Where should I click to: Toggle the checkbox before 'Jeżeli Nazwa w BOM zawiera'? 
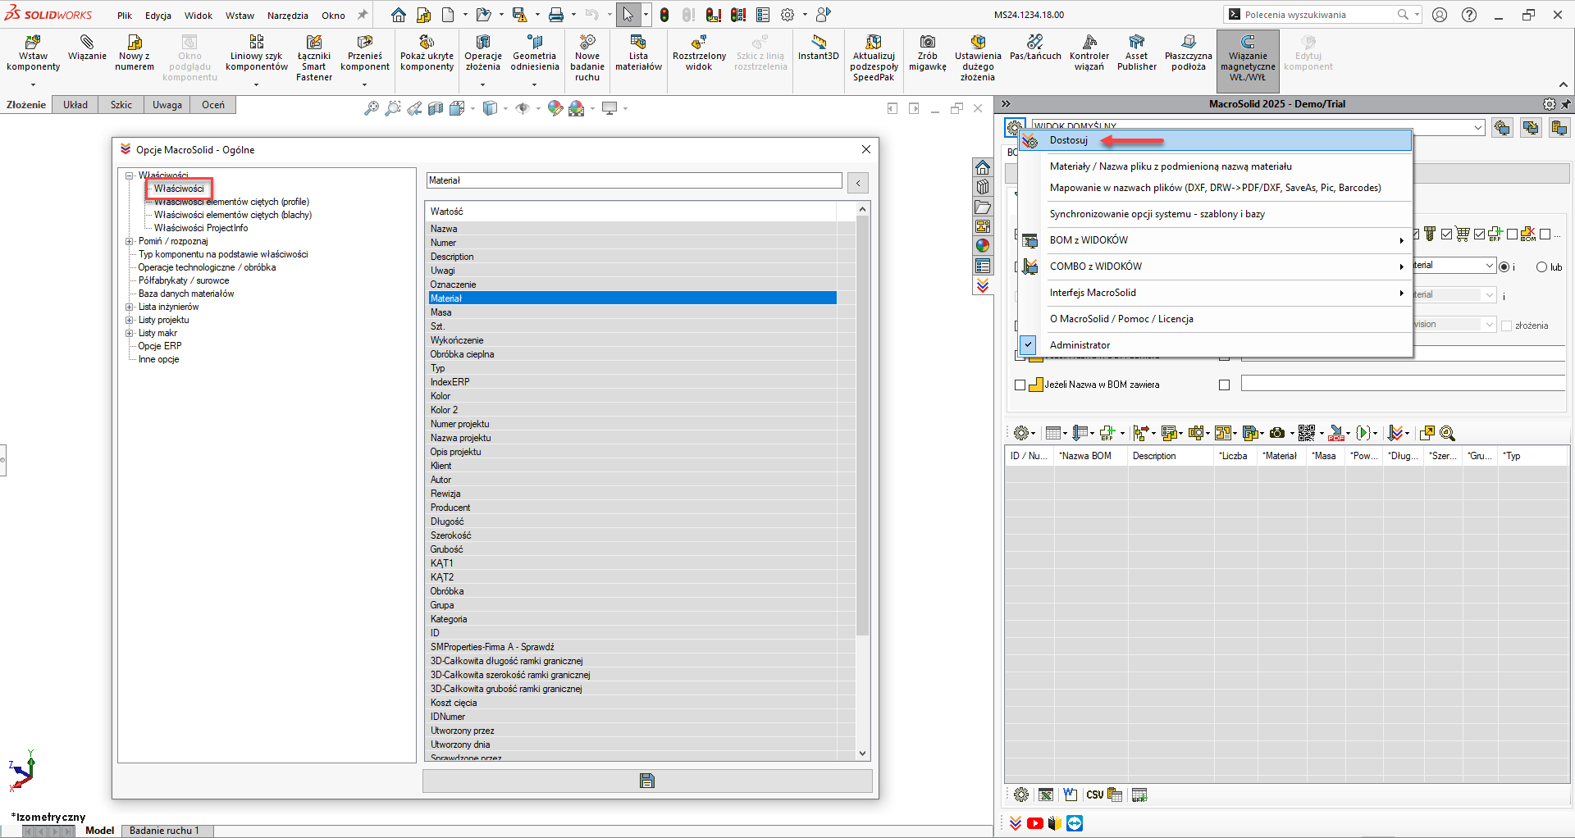point(1020,385)
